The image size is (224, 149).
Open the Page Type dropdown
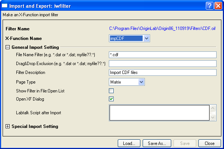click(x=141, y=82)
